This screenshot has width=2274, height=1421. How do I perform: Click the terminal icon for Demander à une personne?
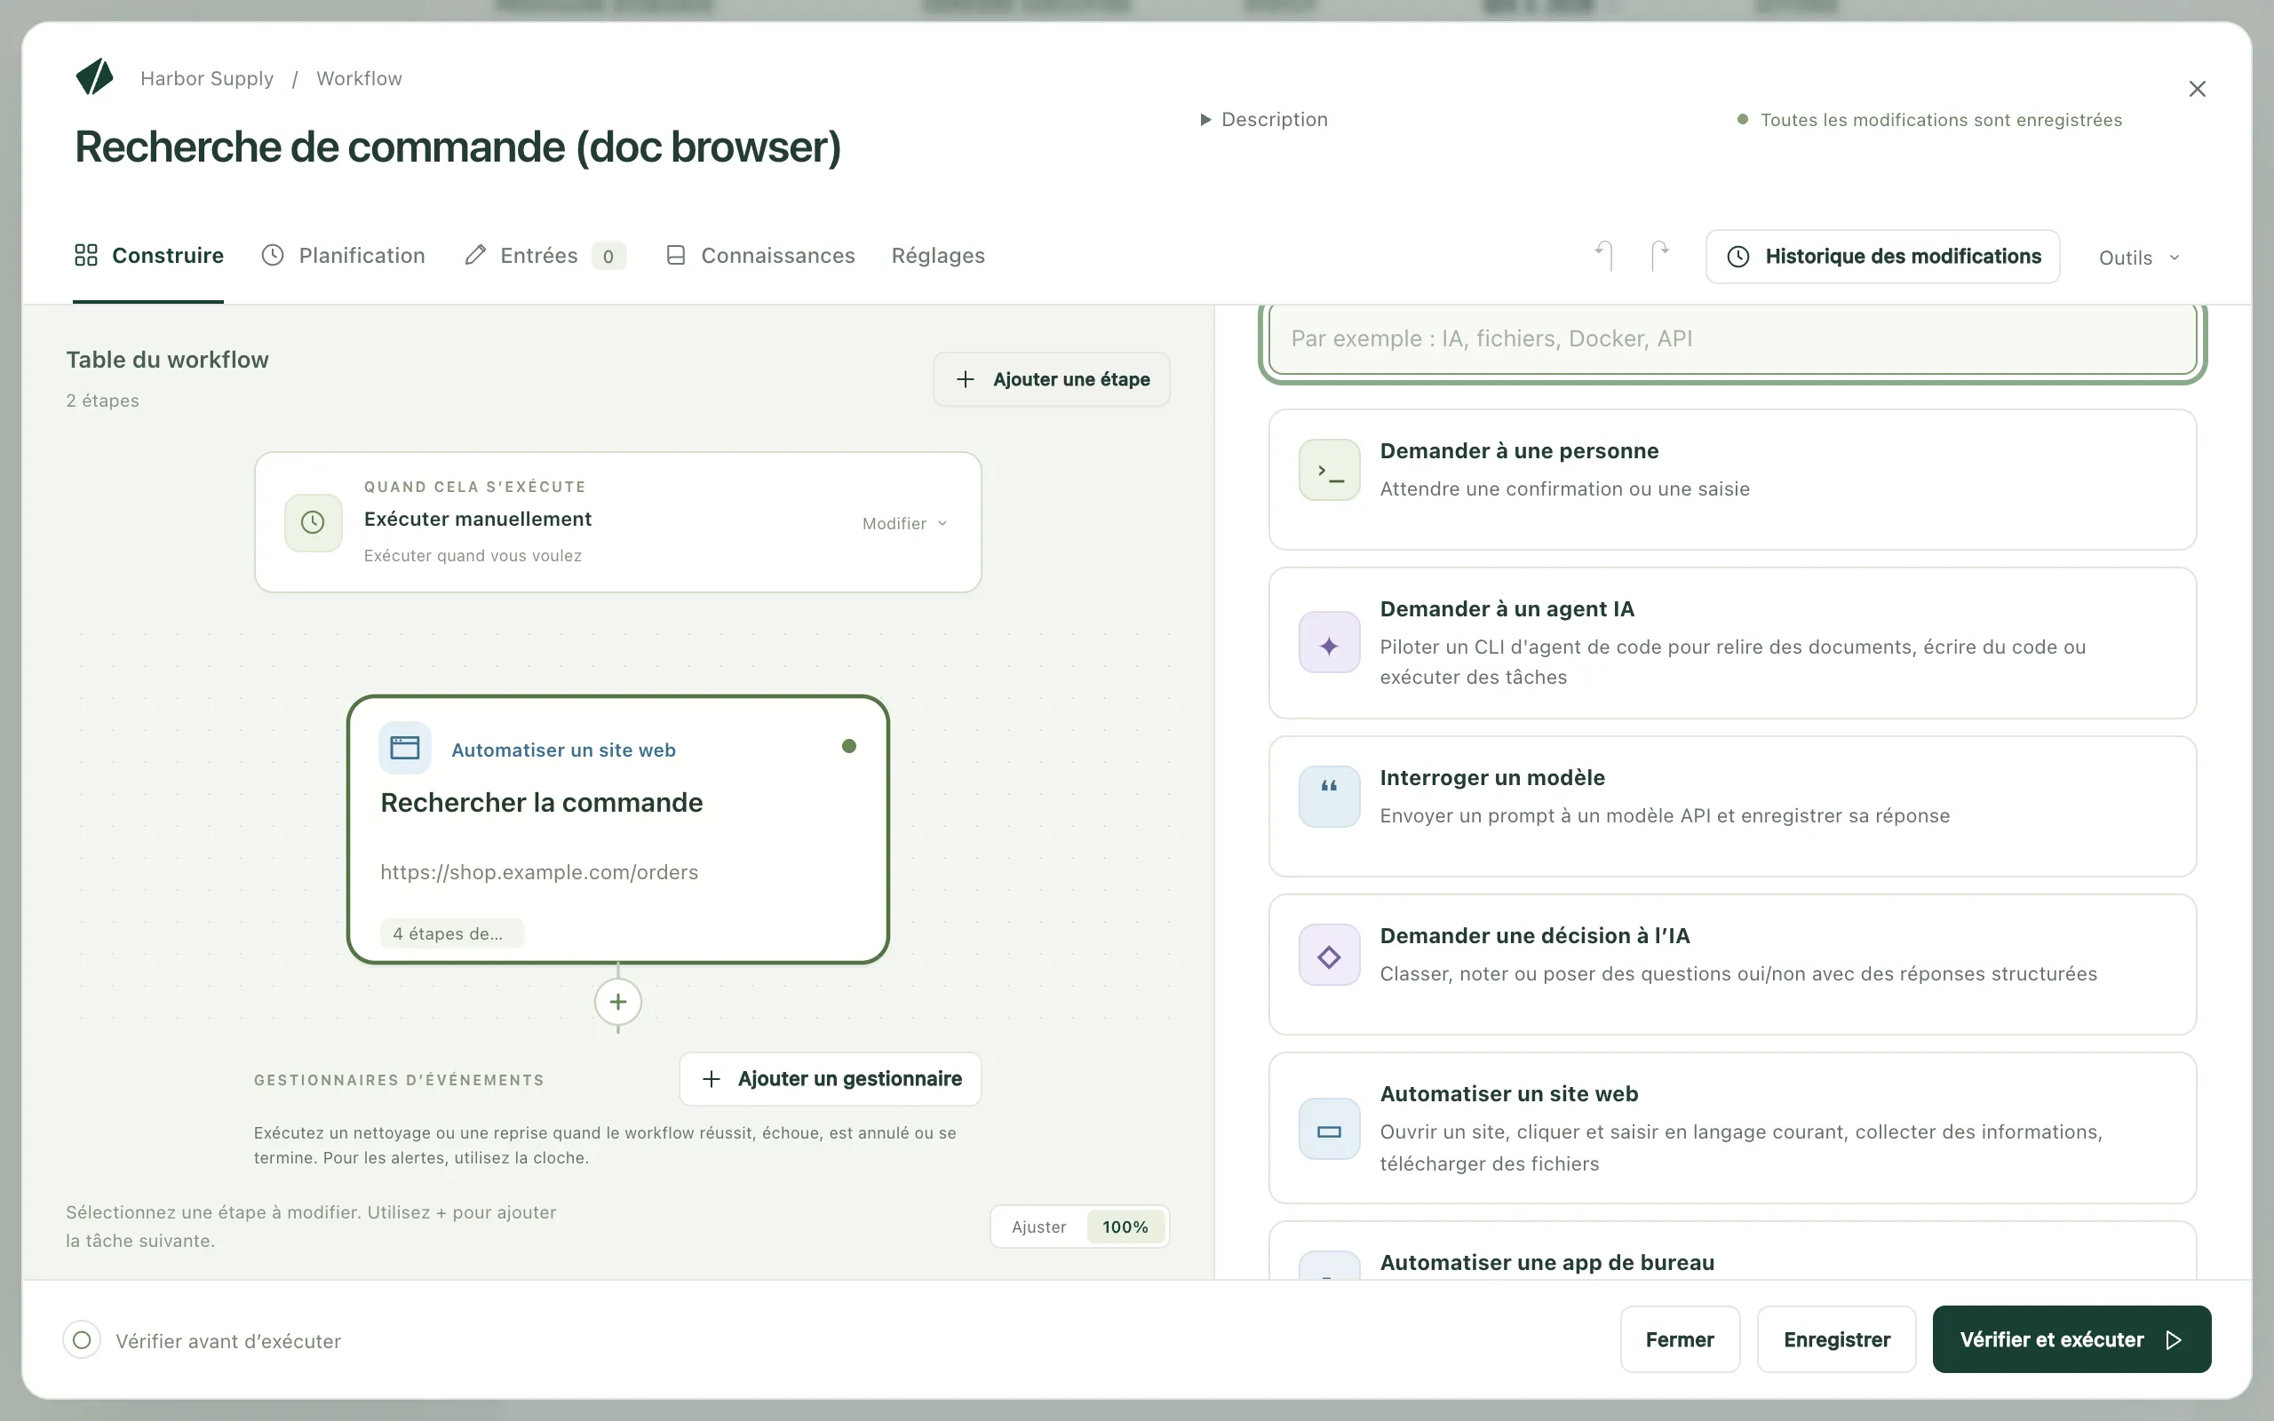[x=1330, y=470]
